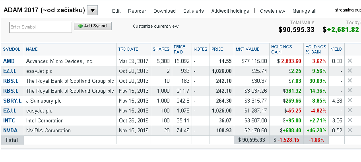Click NVDA percent gain +46.20%

pos(316,131)
